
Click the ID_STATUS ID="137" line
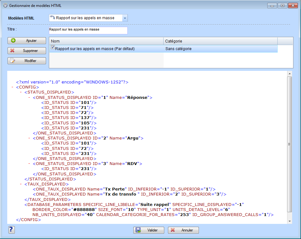pyautogui.click(x=69, y=118)
